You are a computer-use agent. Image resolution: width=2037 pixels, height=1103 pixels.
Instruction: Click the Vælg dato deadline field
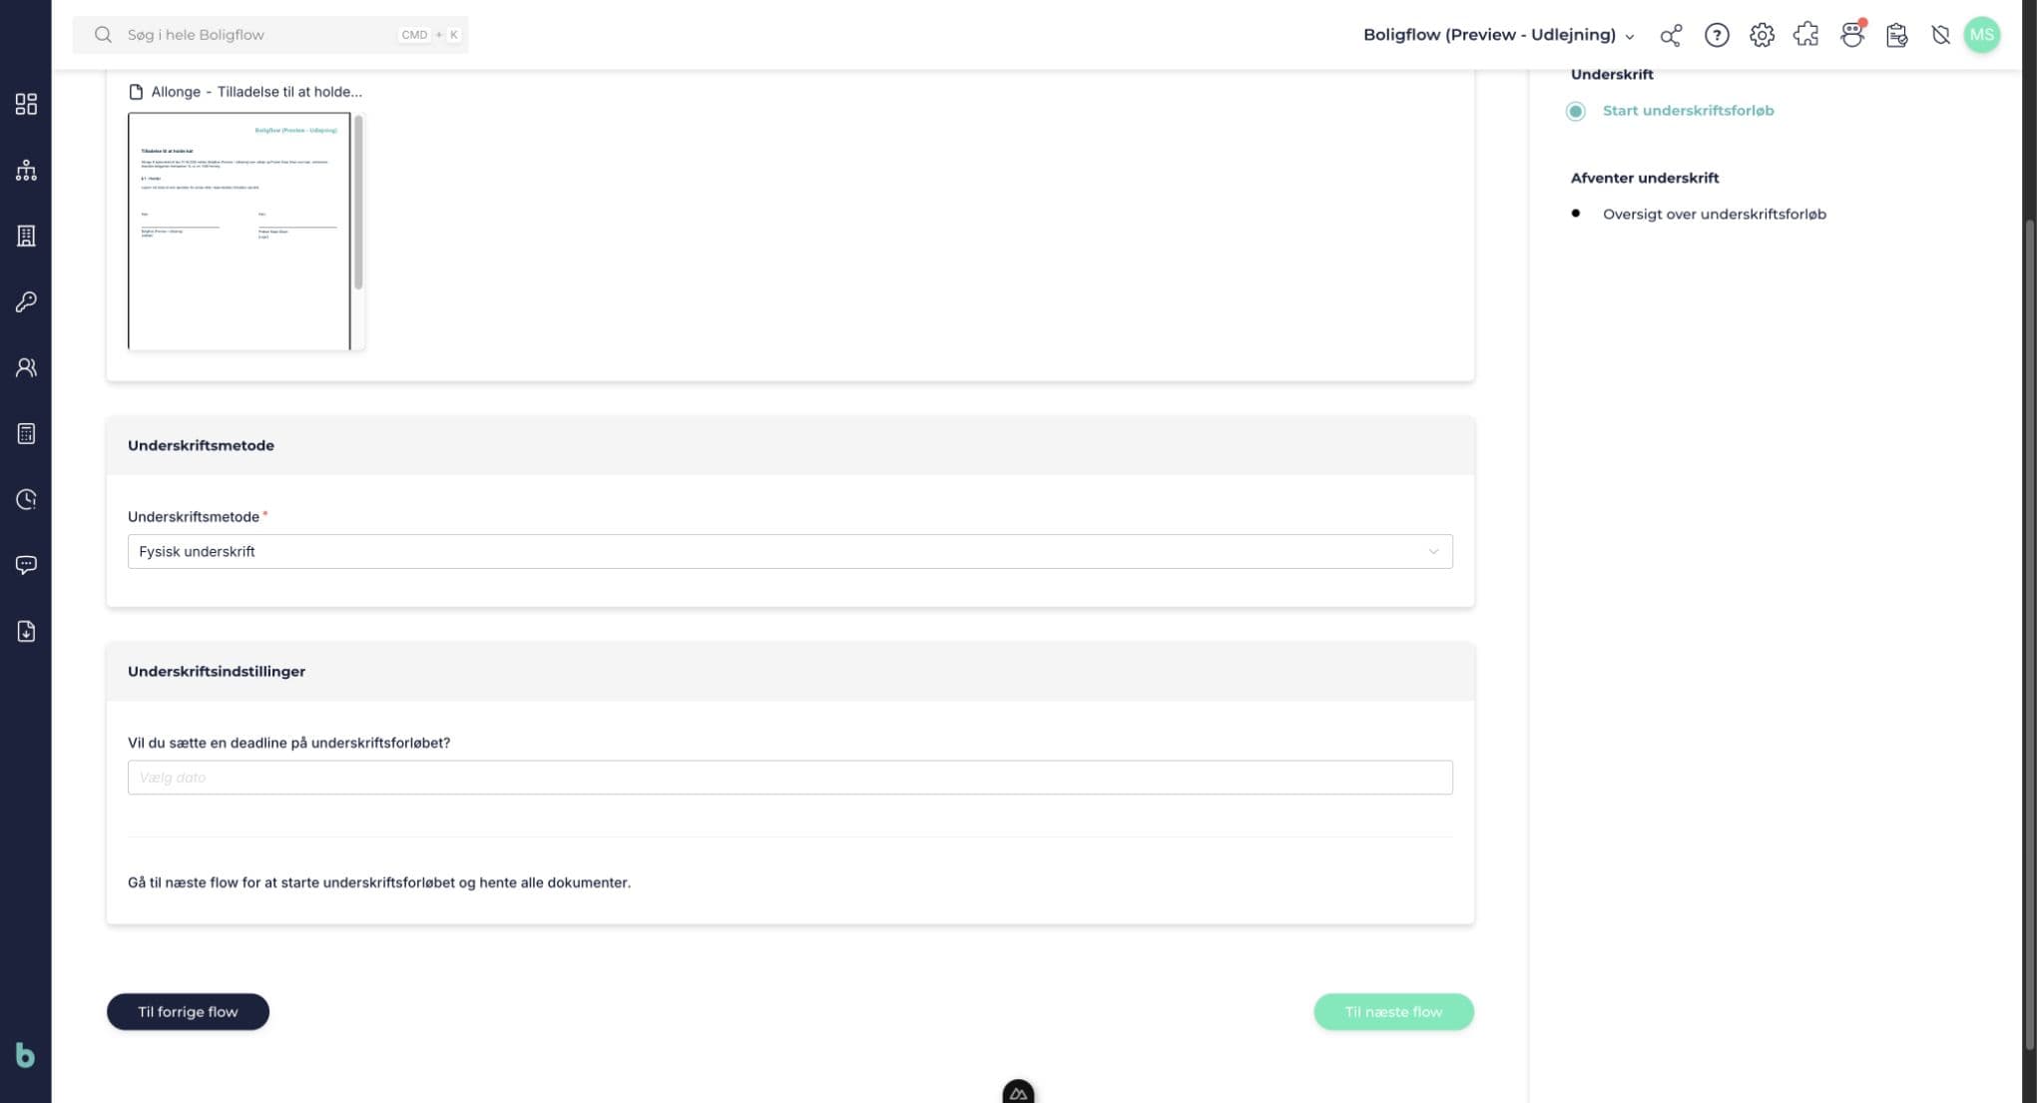789,778
